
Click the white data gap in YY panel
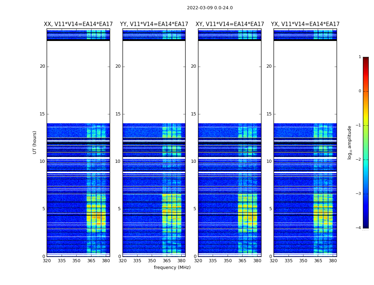[154, 82]
